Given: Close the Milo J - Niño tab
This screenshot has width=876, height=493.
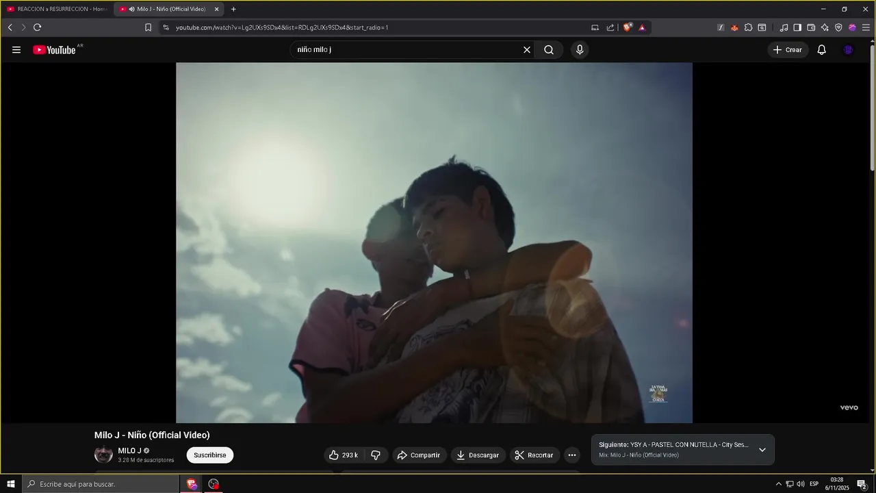Looking at the screenshot, I should pos(217,9).
